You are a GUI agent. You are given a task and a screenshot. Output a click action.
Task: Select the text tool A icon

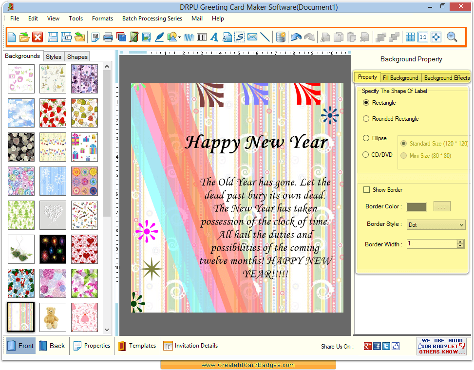214,37
